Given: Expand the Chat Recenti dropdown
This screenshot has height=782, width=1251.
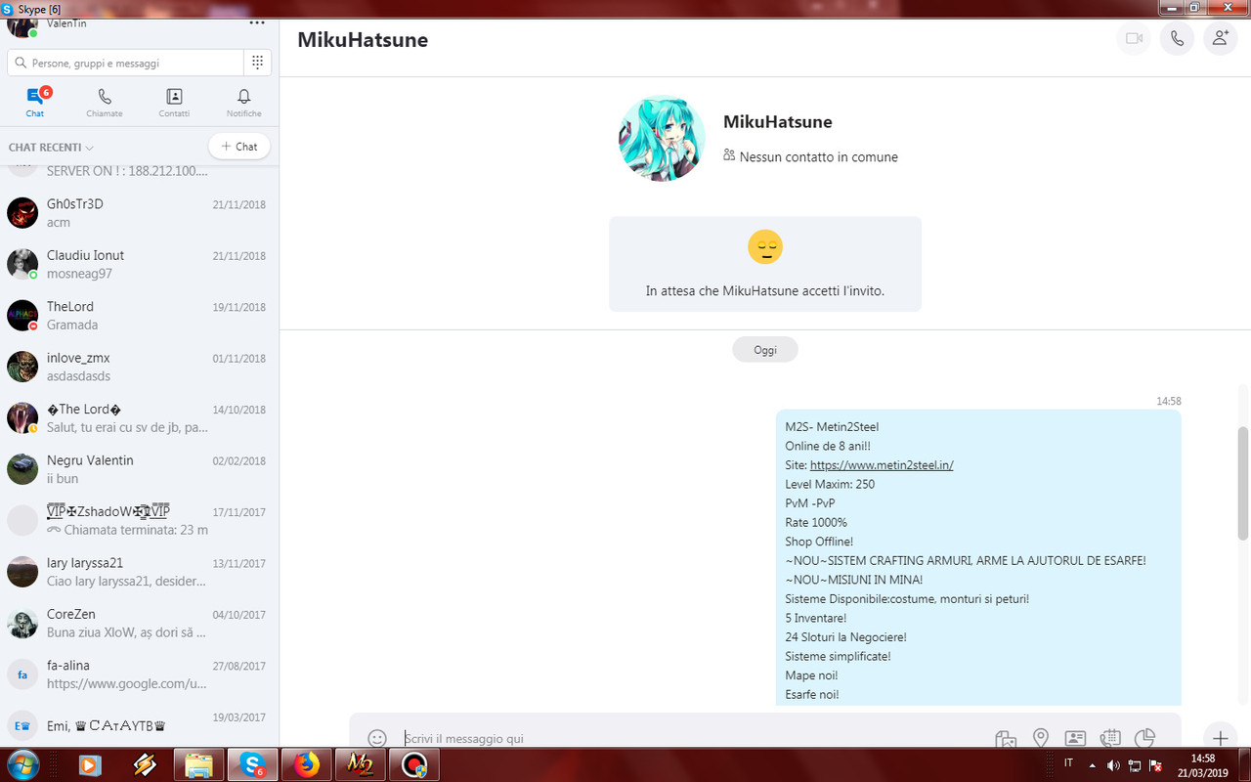Looking at the screenshot, I should [x=51, y=148].
